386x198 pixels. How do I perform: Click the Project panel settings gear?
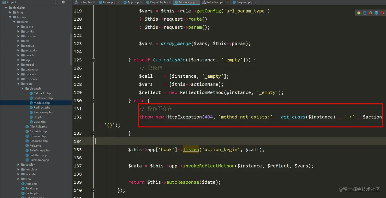[x=63, y=2]
